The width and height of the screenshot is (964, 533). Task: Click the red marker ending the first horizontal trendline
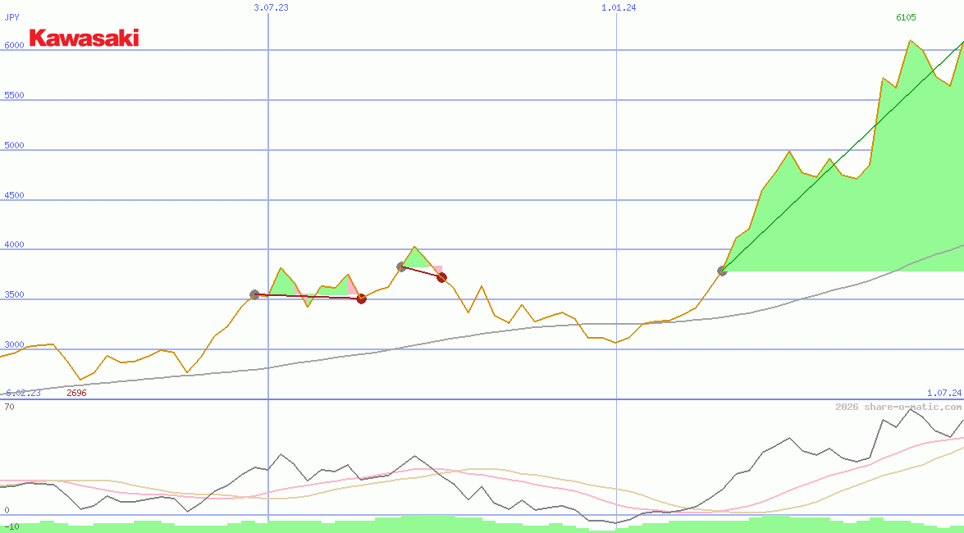361,299
